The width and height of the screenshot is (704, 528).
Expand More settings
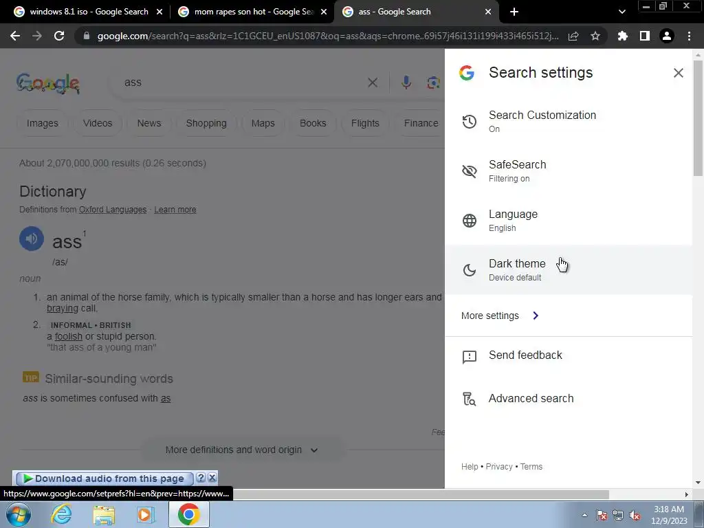500,316
